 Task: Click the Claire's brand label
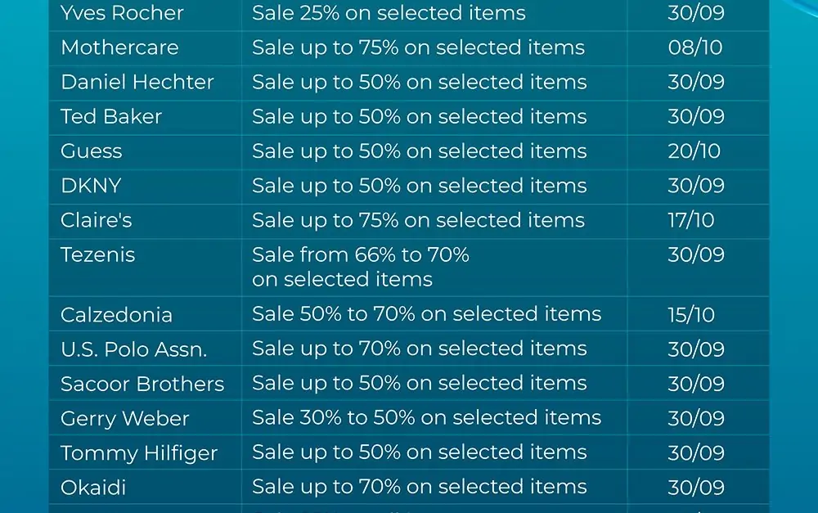tap(96, 220)
